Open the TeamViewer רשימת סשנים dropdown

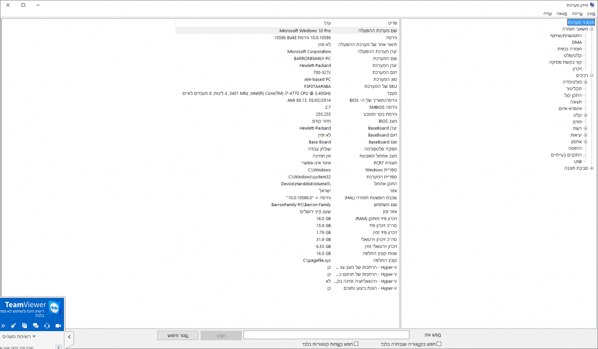pos(19,336)
